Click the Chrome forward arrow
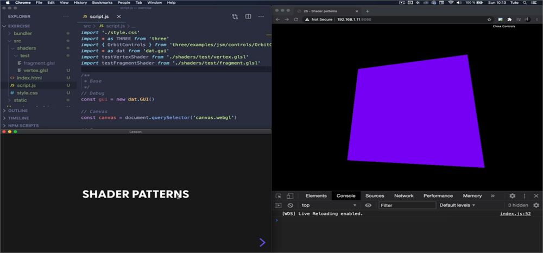This screenshot has height=253, width=543. tap(286, 20)
